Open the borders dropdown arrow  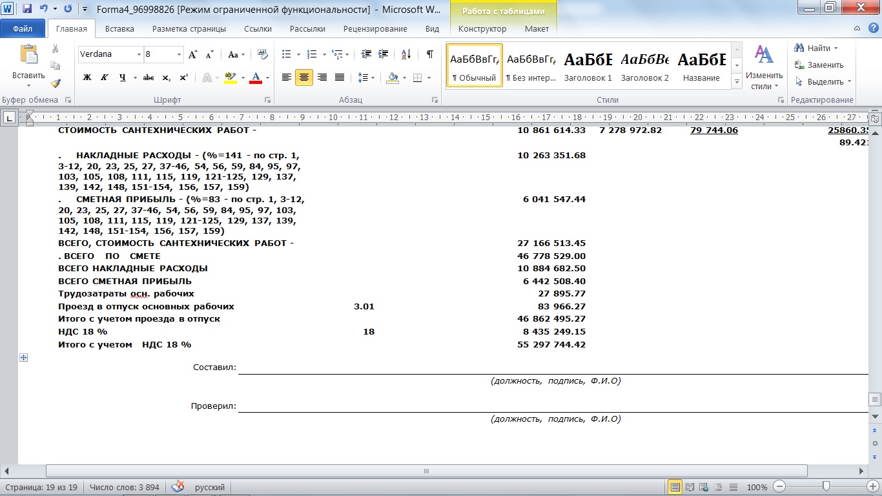click(x=429, y=77)
